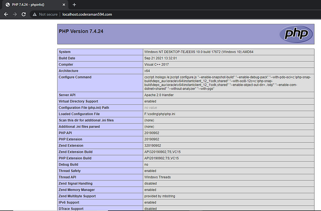This screenshot has width=321, height=211.
Task: Click enabled value for Zend Memory Manager
Action: tap(150, 190)
